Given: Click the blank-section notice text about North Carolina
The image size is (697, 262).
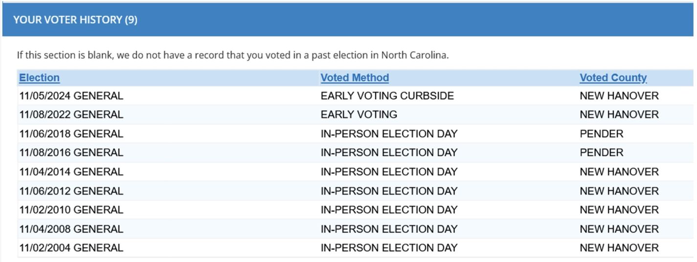Looking at the screenshot, I should coord(233,55).
